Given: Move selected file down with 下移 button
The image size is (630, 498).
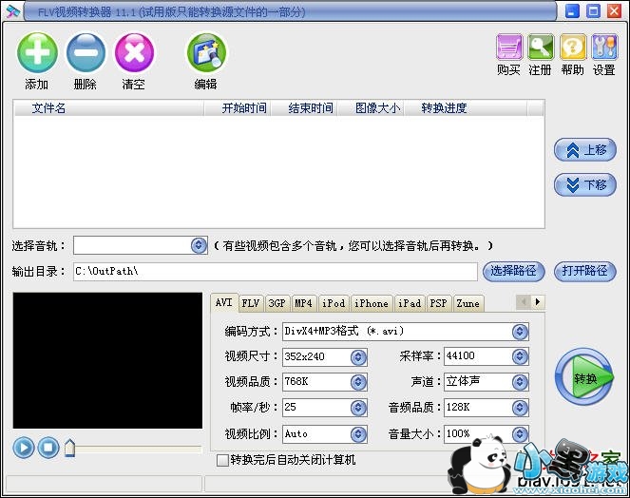Looking at the screenshot, I should pos(585,185).
